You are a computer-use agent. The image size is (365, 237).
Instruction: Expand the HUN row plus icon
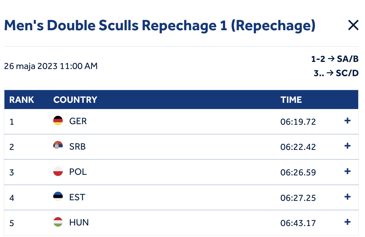tap(348, 222)
